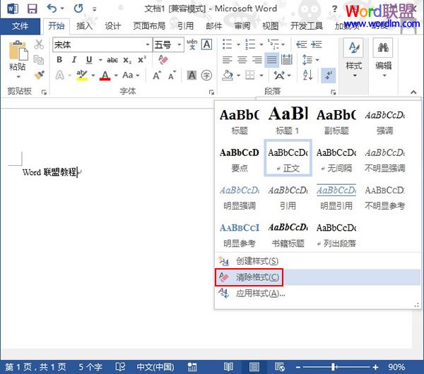This screenshot has width=424, height=374.
Task: Expand font color dropdown arrow
Action: (116, 76)
